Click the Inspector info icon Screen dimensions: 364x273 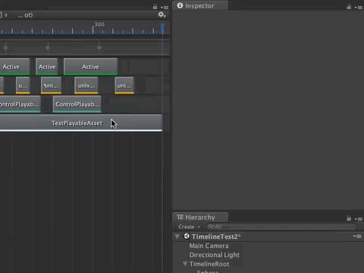point(180,5)
